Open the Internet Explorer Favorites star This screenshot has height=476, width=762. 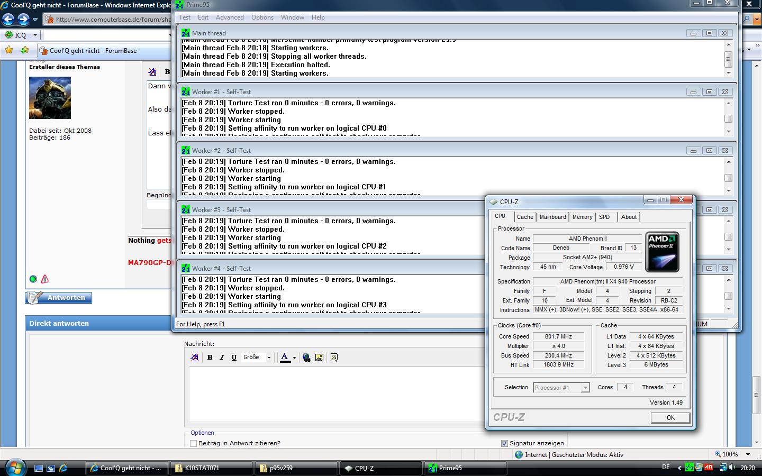pyautogui.click(x=8, y=50)
